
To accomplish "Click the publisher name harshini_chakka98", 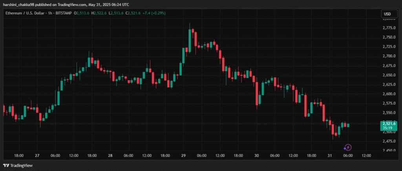I will click(19, 4).
